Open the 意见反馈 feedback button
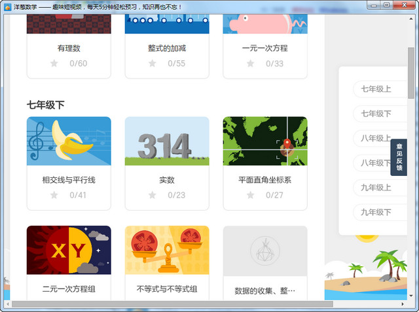The image size is (419, 312). coord(399,157)
